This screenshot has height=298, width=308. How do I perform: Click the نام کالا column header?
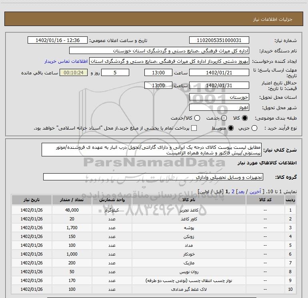[x=189, y=200]
